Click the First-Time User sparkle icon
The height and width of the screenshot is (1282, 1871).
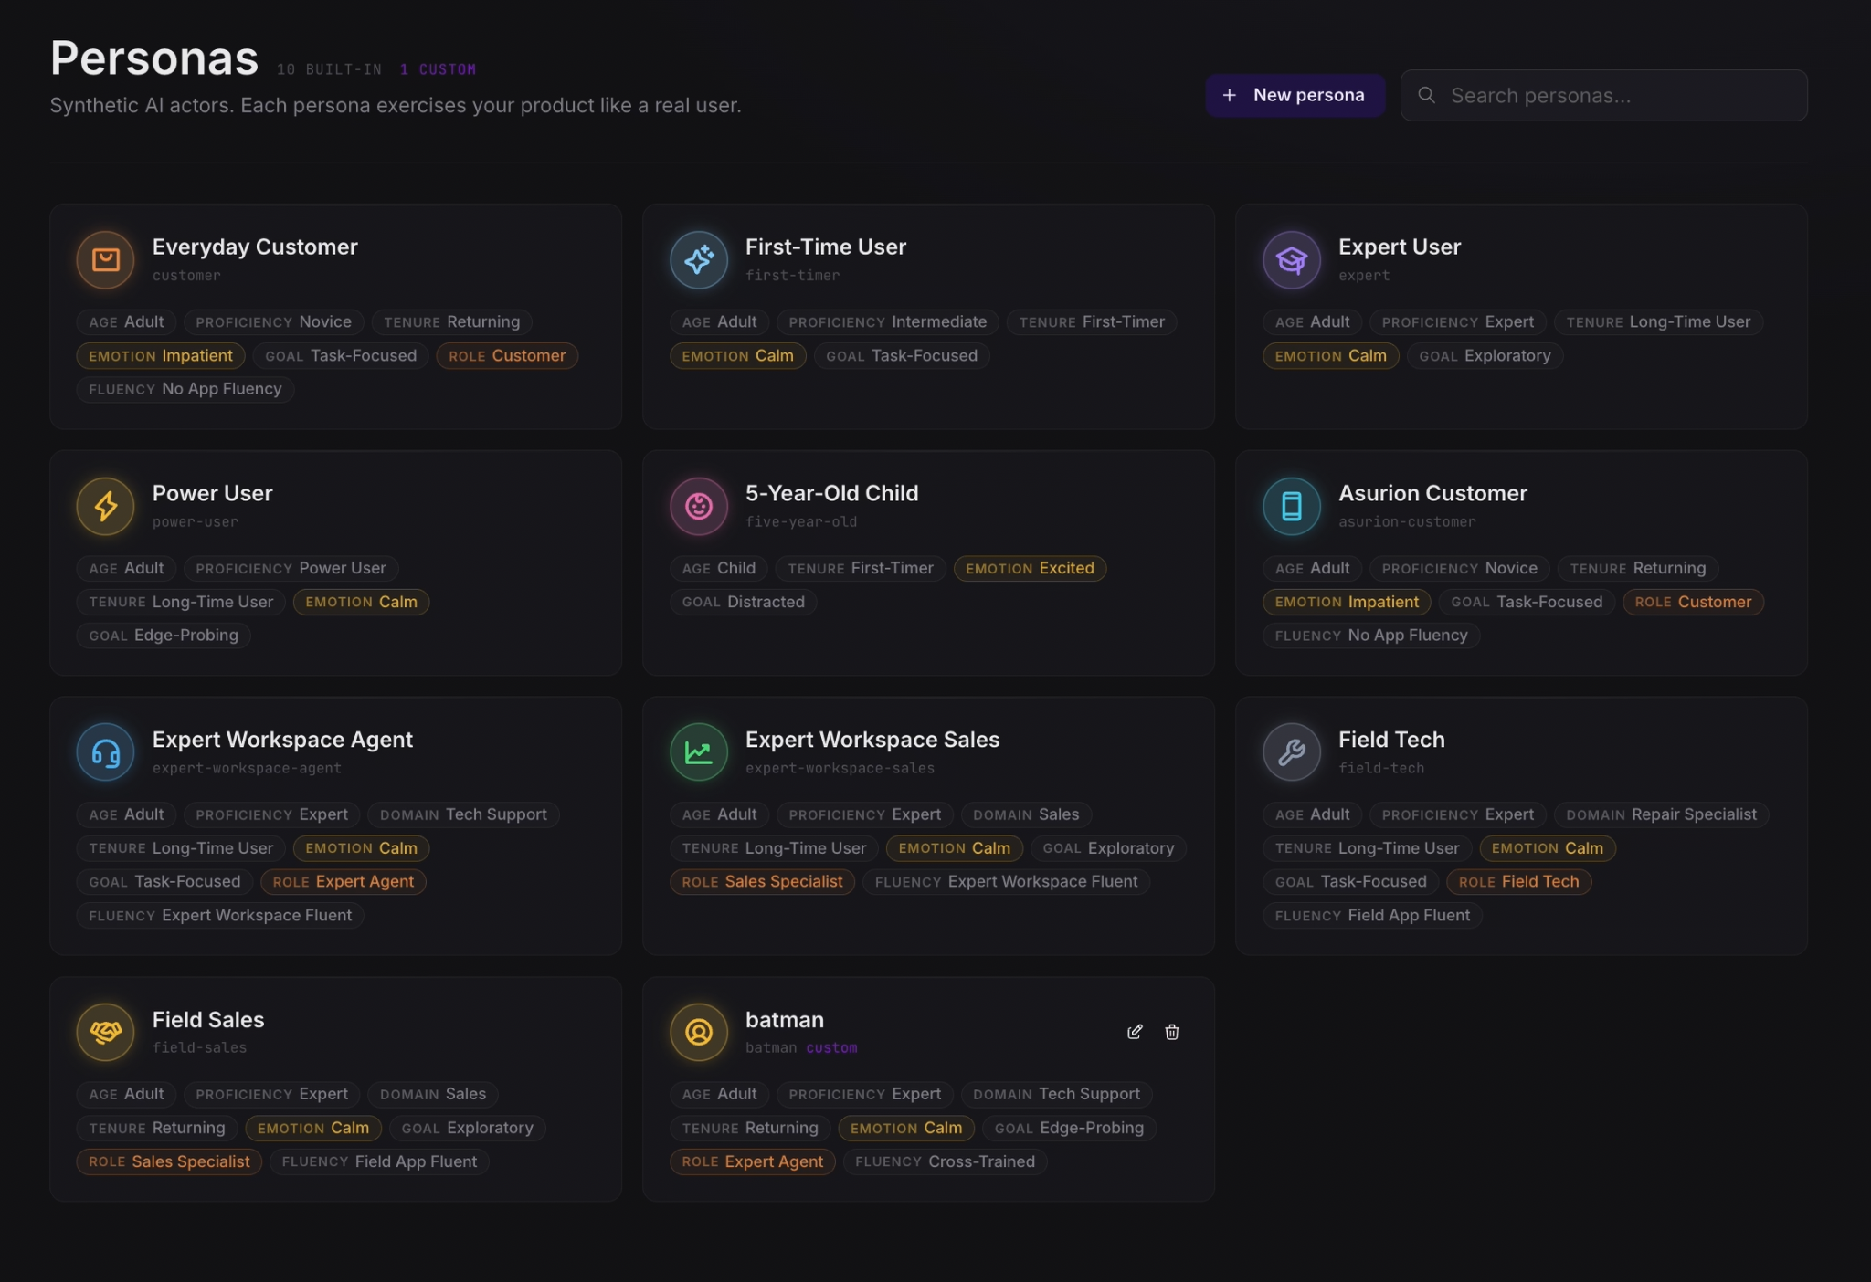[x=699, y=260]
